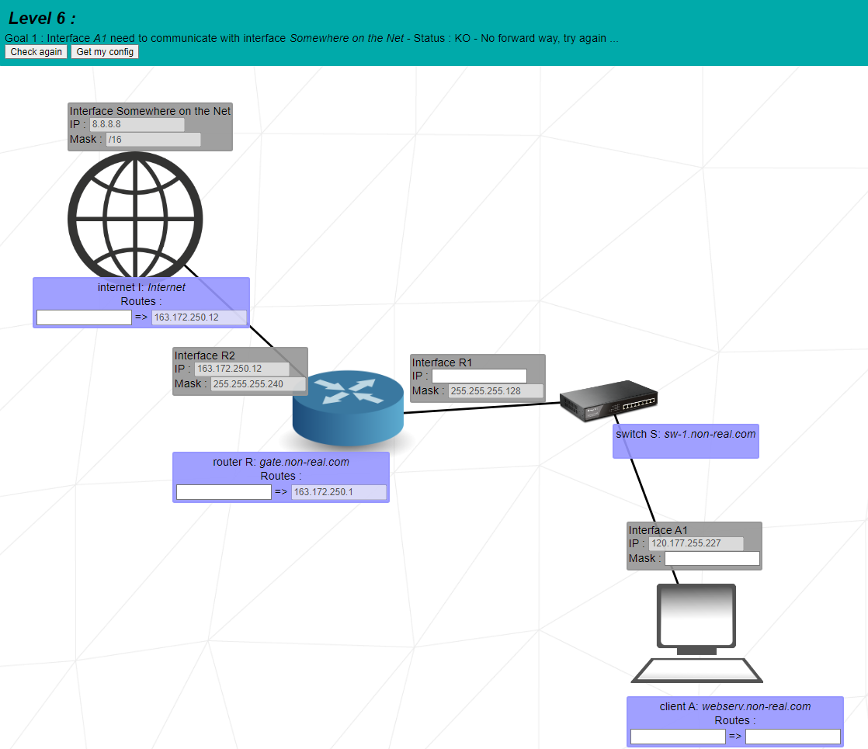
Task: Click the Interface Somewhere on the Net label
Action: click(150, 111)
